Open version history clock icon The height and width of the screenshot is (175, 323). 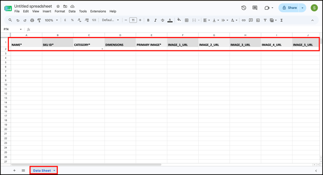pyautogui.click(x=243, y=8)
